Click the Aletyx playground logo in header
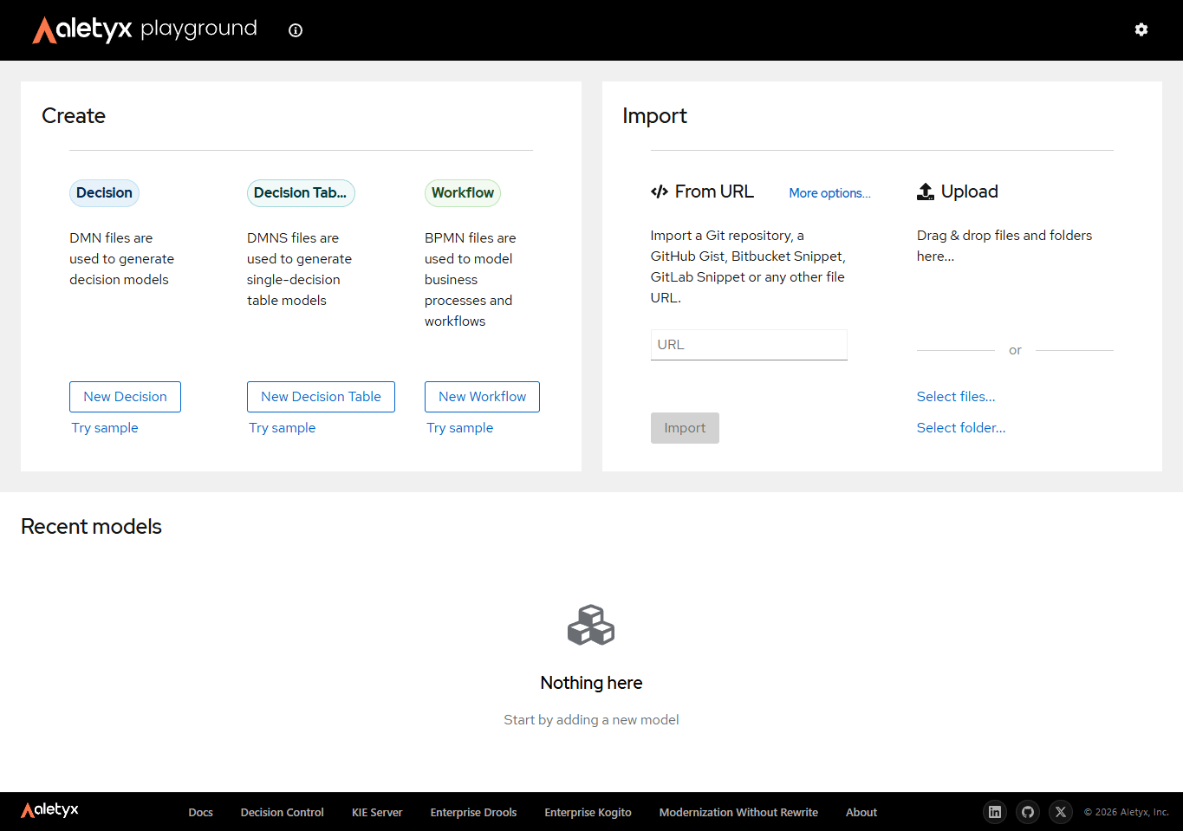This screenshot has width=1183, height=831. 145,29
